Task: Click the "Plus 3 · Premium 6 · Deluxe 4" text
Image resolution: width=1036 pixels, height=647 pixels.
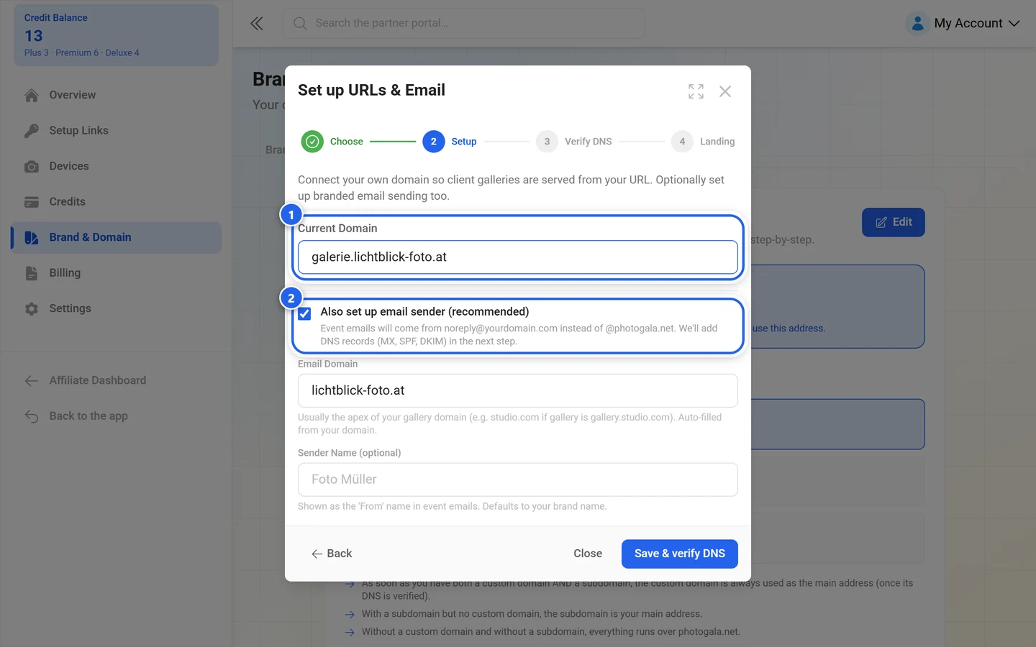Action: pyautogui.click(x=82, y=53)
